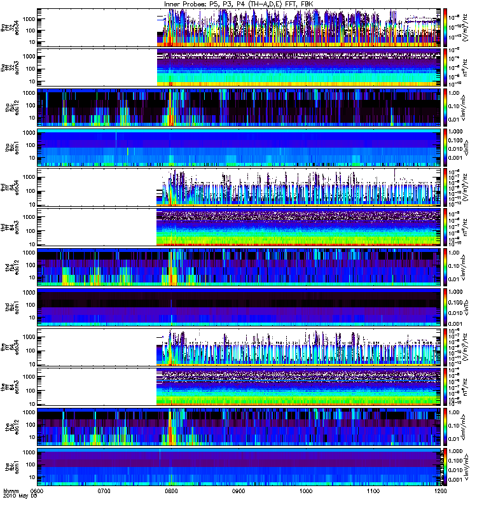The height and width of the screenshot is (509, 477).
Task: Click inside the tha fff edc34 spectrogram panel
Action: point(238,27)
